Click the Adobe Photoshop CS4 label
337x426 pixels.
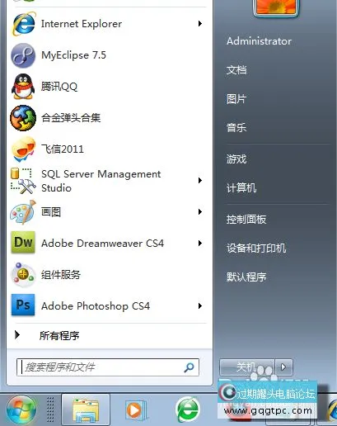[x=96, y=306]
